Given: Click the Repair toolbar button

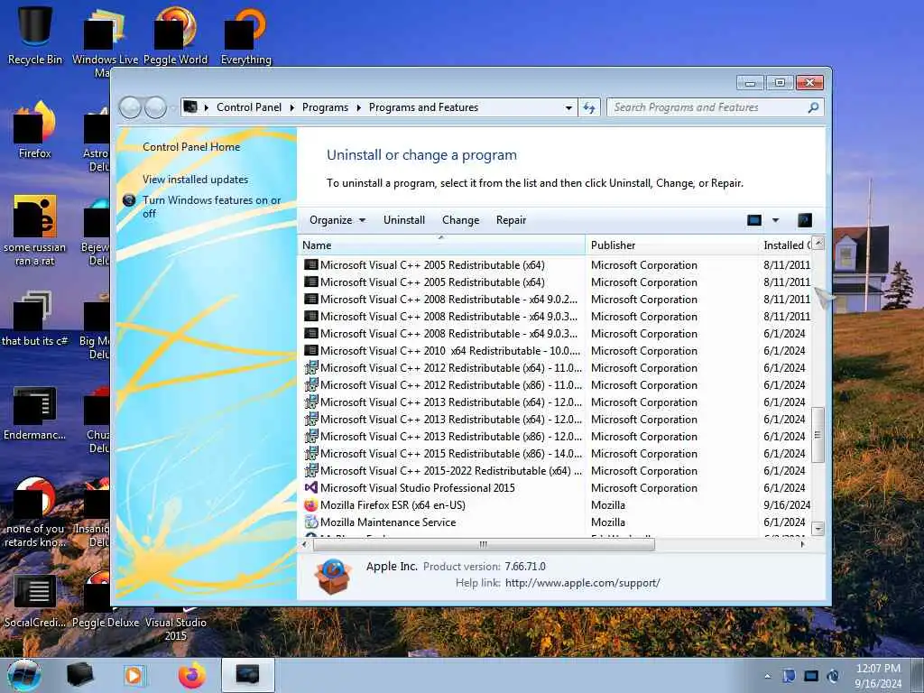Looking at the screenshot, I should point(511,220).
